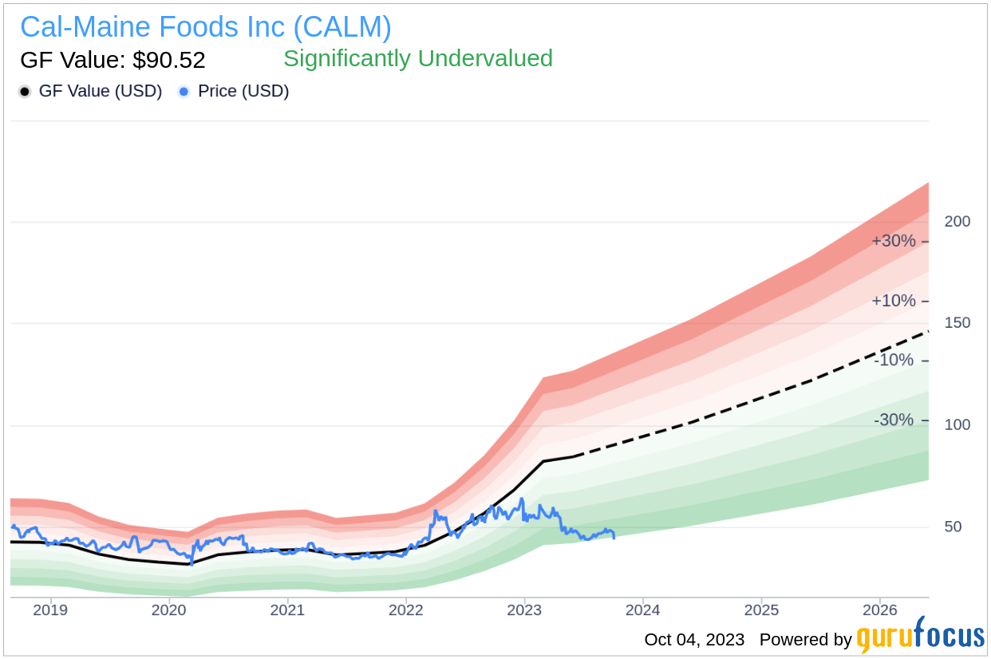Click the 2026 x-axis label
This screenshot has height=659, width=991.
click(878, 610)
